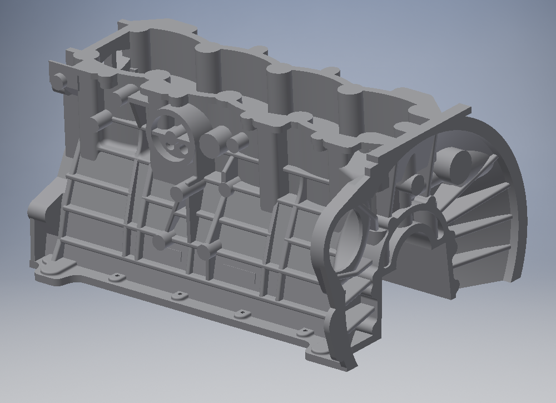Viewport: 556px width, 403px height.
Task: Pick the wide rectangular recess on lower side wall
Action: pos(239,272)
